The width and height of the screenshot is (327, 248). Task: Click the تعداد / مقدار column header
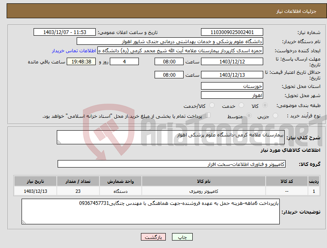(78, 181)
